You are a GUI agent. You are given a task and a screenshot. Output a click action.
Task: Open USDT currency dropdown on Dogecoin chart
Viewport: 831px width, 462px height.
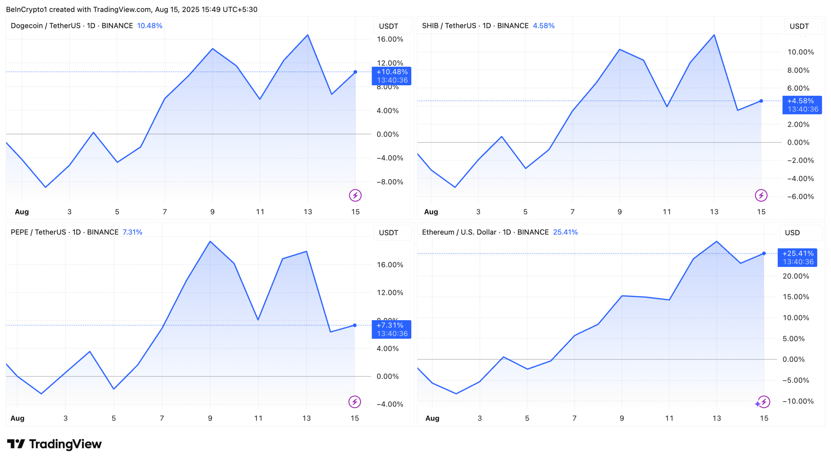pyautogui.click(x=392, y=26)
